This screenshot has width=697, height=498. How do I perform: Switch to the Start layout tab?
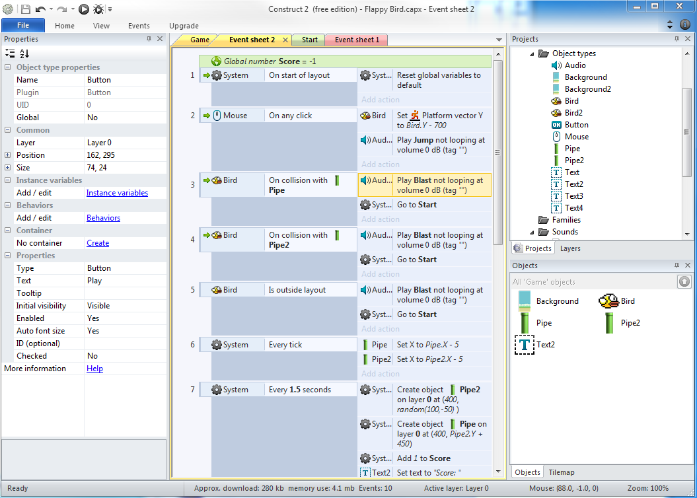click(309, 40)
